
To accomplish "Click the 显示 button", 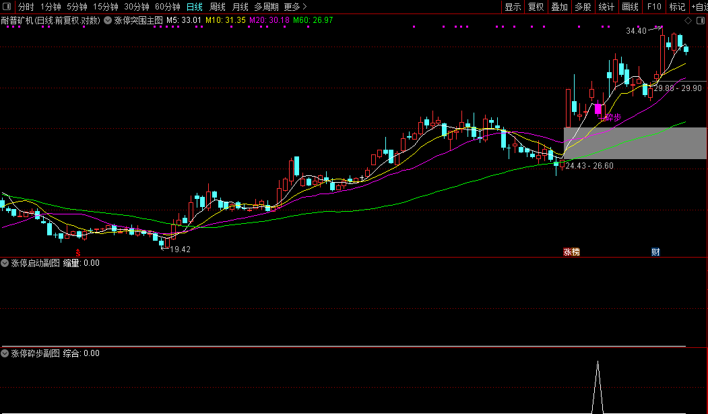I will pyautogui.click(x=513, y=7).
